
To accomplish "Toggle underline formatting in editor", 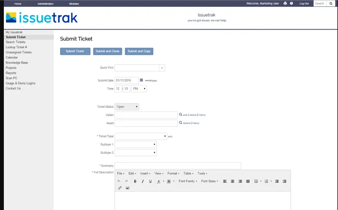I will [x=150, y=181].
